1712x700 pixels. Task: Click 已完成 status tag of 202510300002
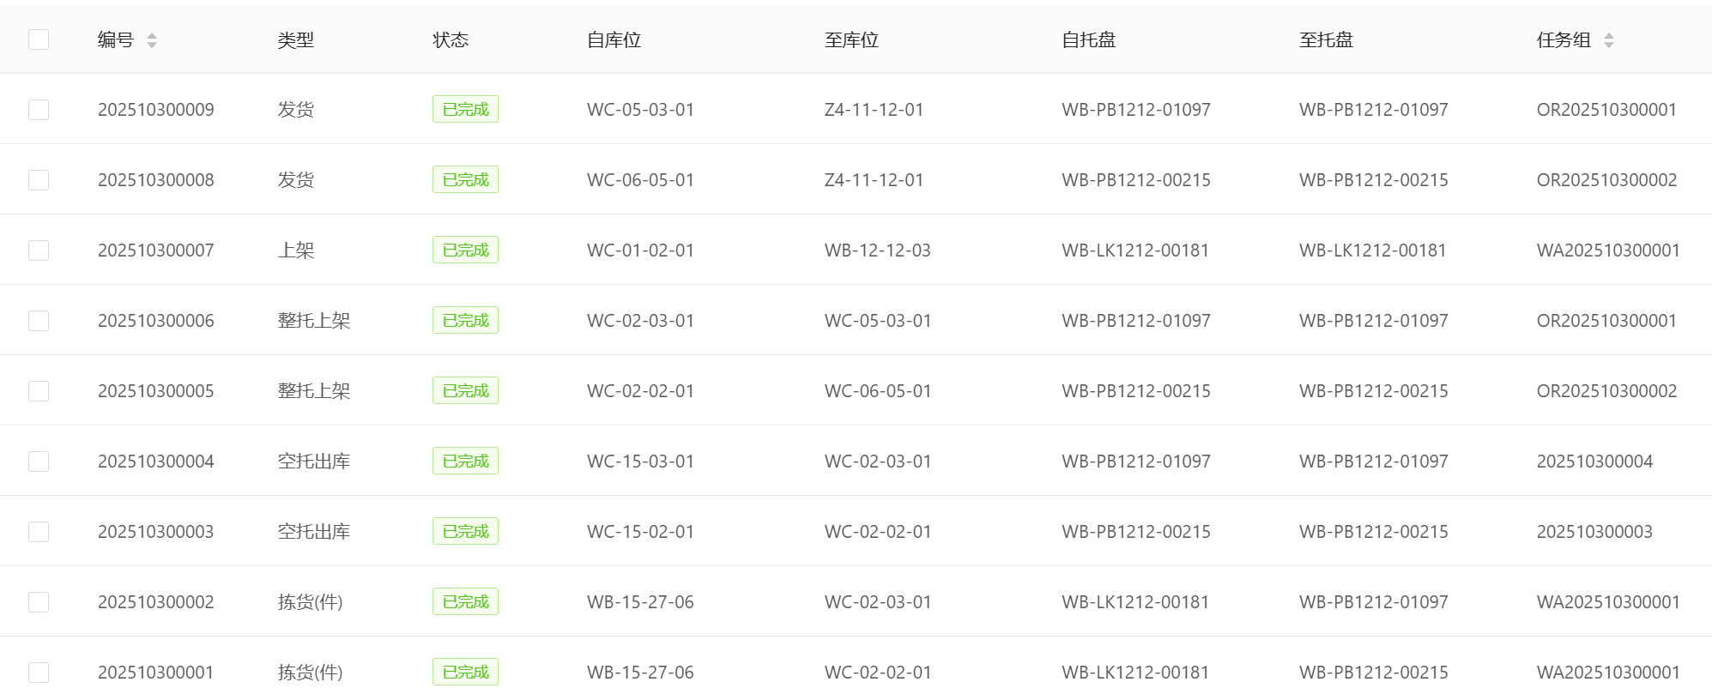pos(465,602)
